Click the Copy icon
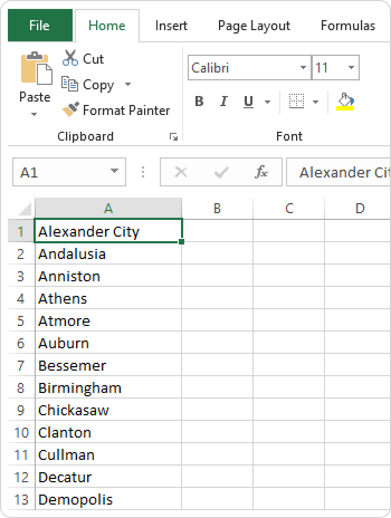The height and width of the screenshot is (518, 391). (x=70, y=84)
